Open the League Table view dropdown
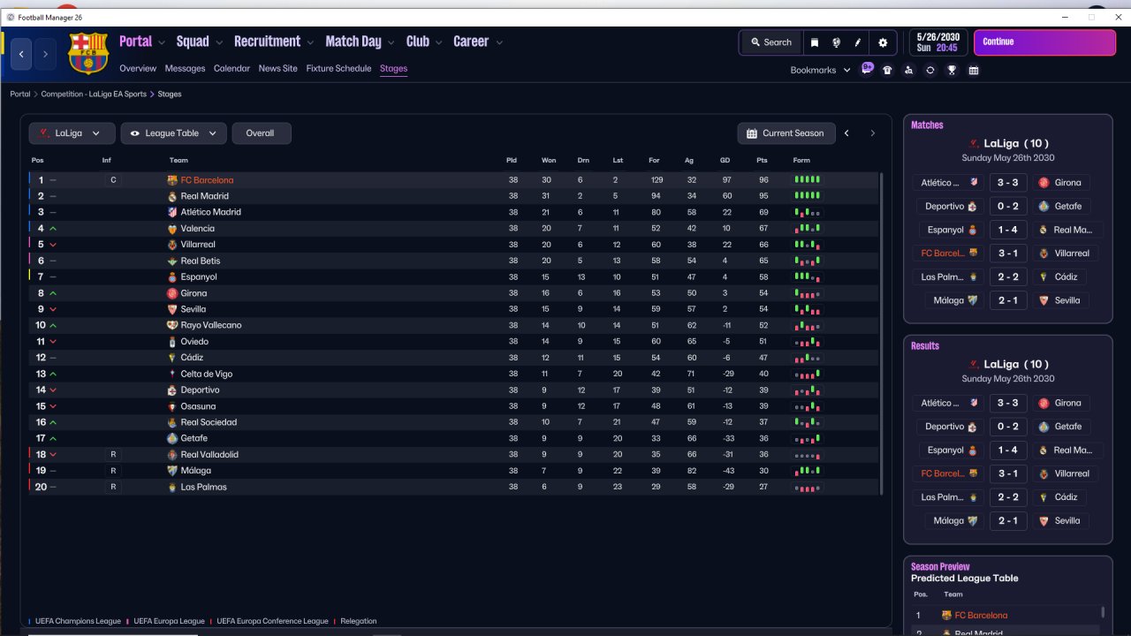 click(174, 133)
